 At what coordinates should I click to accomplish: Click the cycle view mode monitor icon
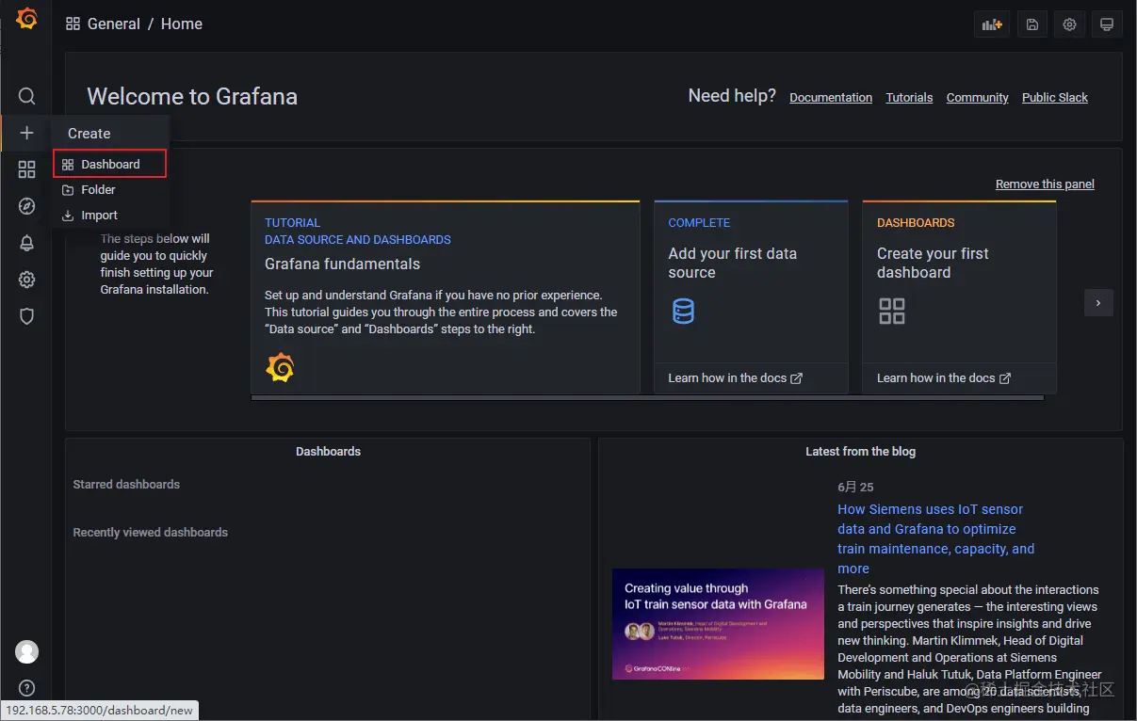pos(1107,24)
